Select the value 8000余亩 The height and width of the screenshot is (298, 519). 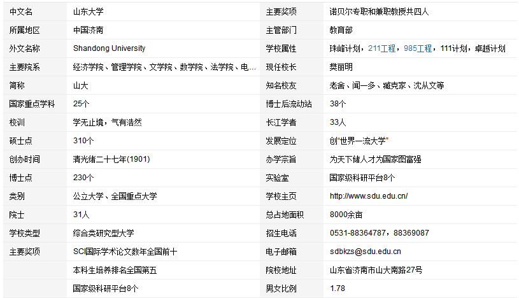[x=346, y=215]
